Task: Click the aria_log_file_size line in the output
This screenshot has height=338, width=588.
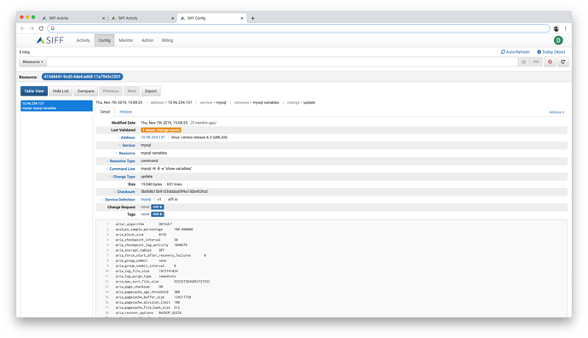Action: (x=147, y=271)
